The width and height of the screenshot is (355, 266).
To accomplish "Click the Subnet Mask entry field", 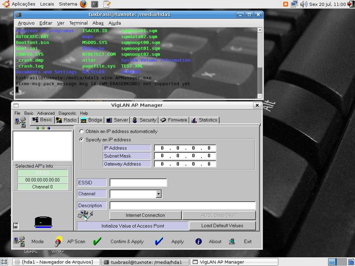I will coord(185,156).
